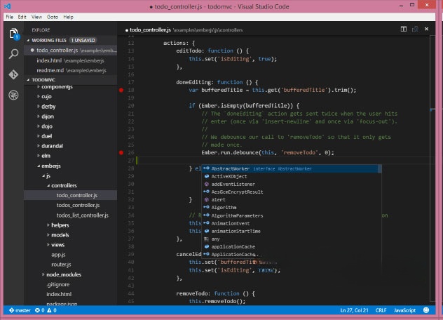The image size is (443, 320).
Task: Open the File menu
Action: tap(10, 17)
